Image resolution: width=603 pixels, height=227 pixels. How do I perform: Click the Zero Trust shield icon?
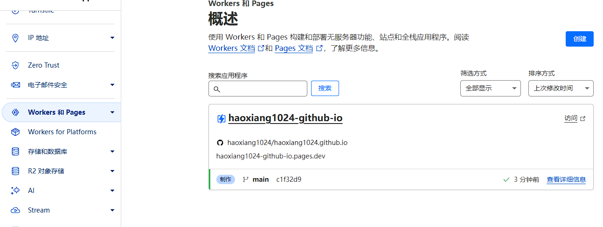tap(15, 65)
